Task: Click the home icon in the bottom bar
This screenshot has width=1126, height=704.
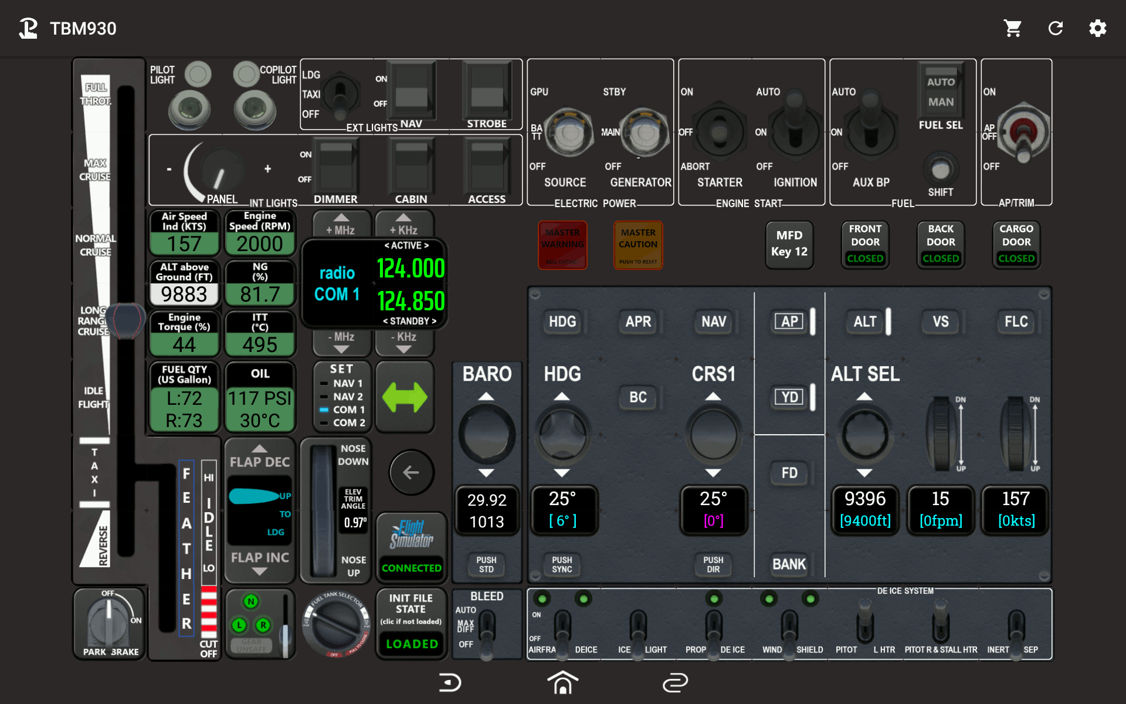Action: pos(562,682)
